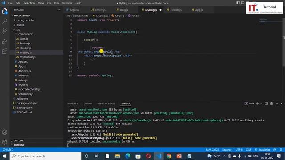Open the Manage gear icon
Screen dimensions: 285x160
[x=4, y=142]
